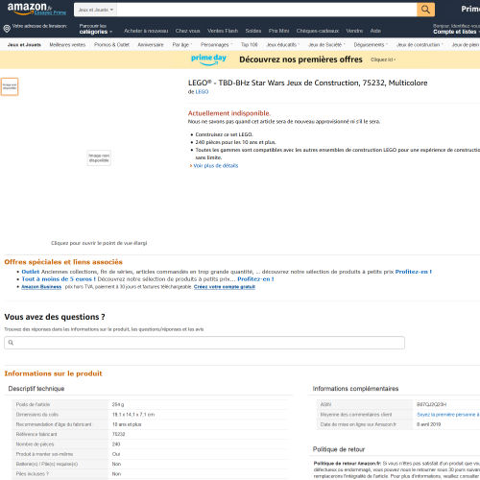Viewport: 480px width, 480px height.
Task: Expand the Jeux et Jouets search category dropdown
Action: (x=95, y=10)
